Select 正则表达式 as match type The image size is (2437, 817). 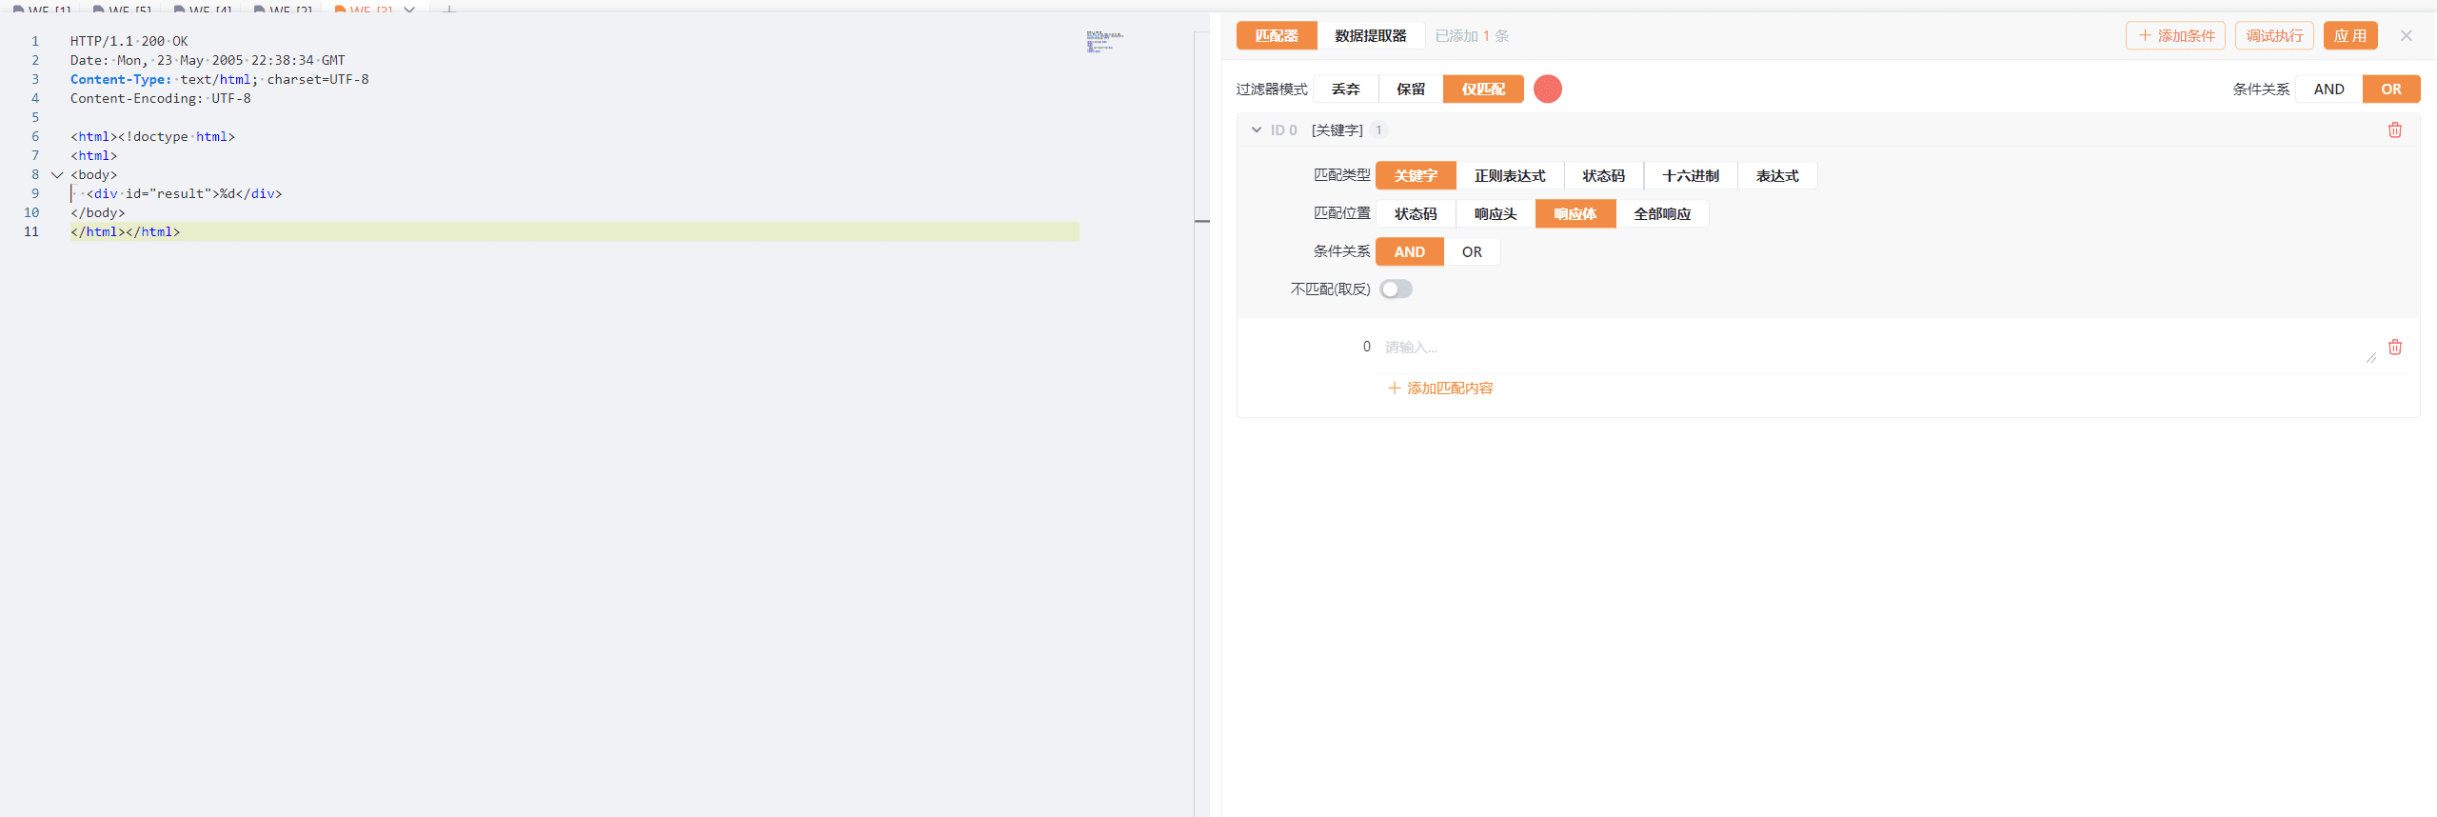pyautogui.click(x=1509, y=176)
